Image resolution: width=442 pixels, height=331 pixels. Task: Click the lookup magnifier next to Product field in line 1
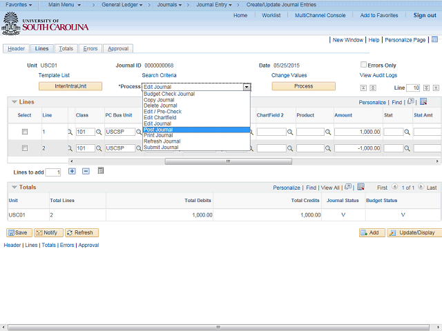point(329,132)
